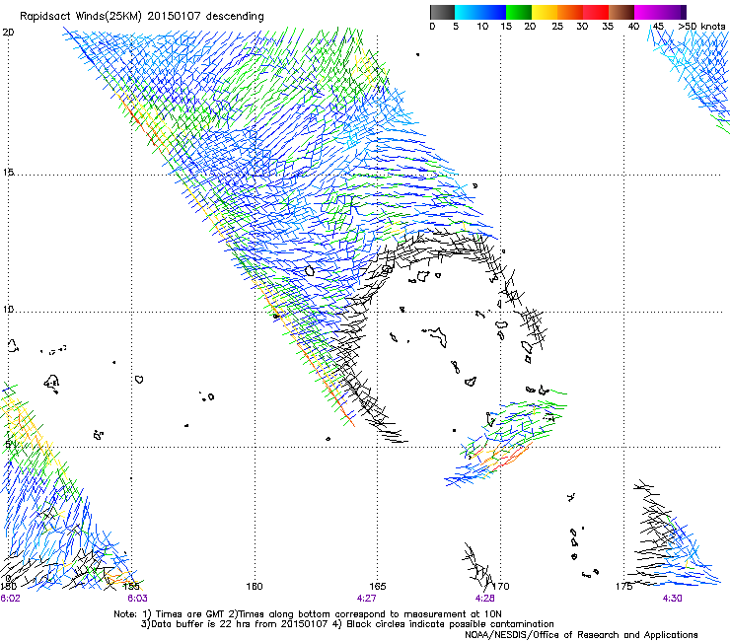This screenshot has width=730, height=641.
Task: Click the purple time stamp '4:27'
Action: tap(366, 599)
